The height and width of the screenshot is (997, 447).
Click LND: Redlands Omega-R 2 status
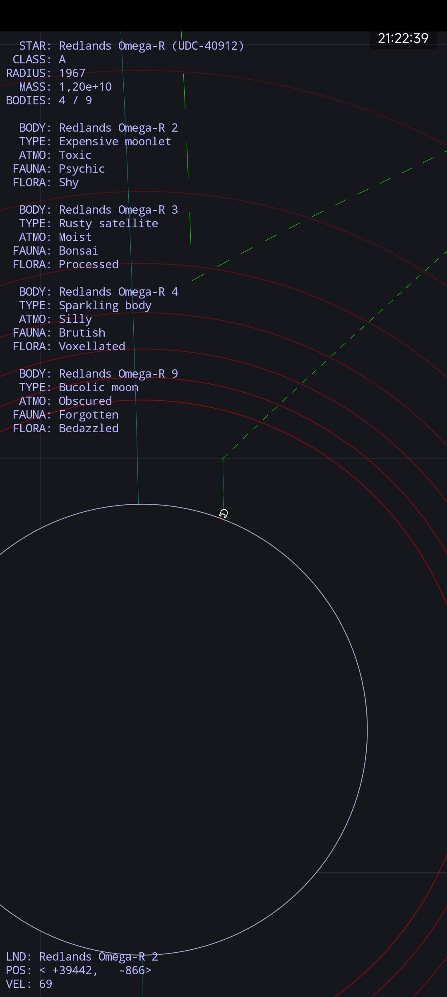pos(82,956)
